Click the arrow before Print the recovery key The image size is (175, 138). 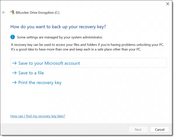click(x=14, y=82)
